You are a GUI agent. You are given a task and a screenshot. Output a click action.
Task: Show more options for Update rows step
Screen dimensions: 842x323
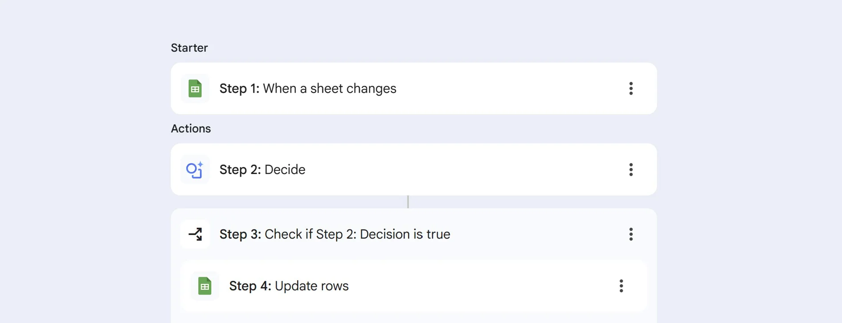click(x=621, y=286)
